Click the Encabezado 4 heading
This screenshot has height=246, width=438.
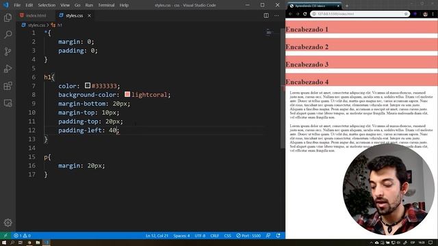(x=307, y=82)
